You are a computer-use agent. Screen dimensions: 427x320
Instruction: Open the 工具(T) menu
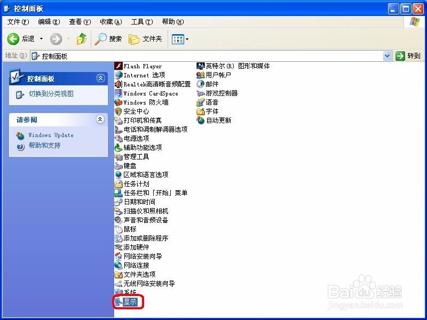coord(142,22)
